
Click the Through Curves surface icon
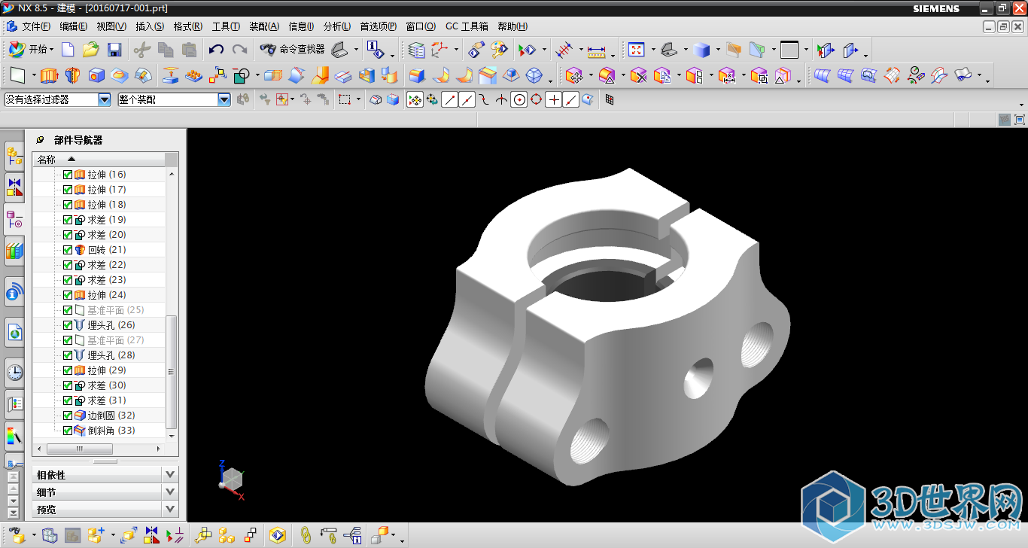(x=823, y=75)
